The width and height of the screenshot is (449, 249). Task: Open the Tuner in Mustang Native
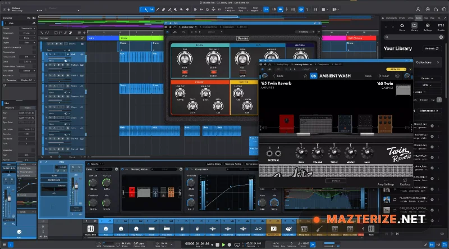pos(383,76)
